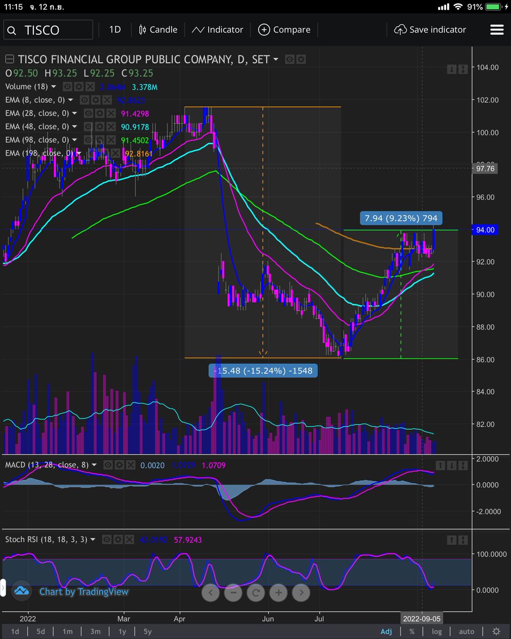Expand the EMA (198, close, 0) dropdown arrow
This screenshot has width=511, height=639.
click(x=79, y=153)
